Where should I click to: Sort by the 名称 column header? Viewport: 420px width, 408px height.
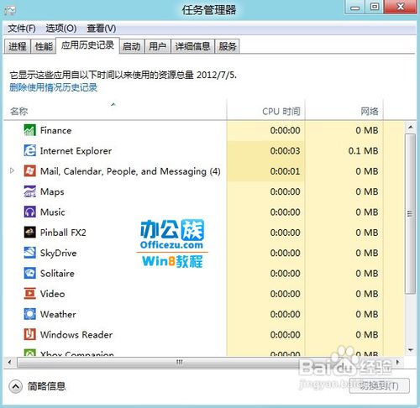pos(115,110)
